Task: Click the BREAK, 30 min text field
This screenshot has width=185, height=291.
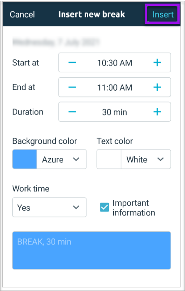Action: 91,250
